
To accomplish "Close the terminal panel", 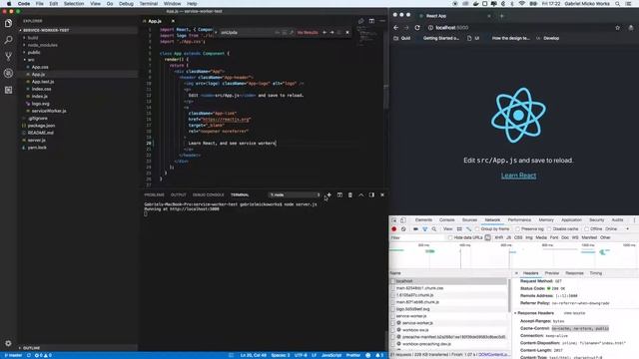I will tap(382, 195).
